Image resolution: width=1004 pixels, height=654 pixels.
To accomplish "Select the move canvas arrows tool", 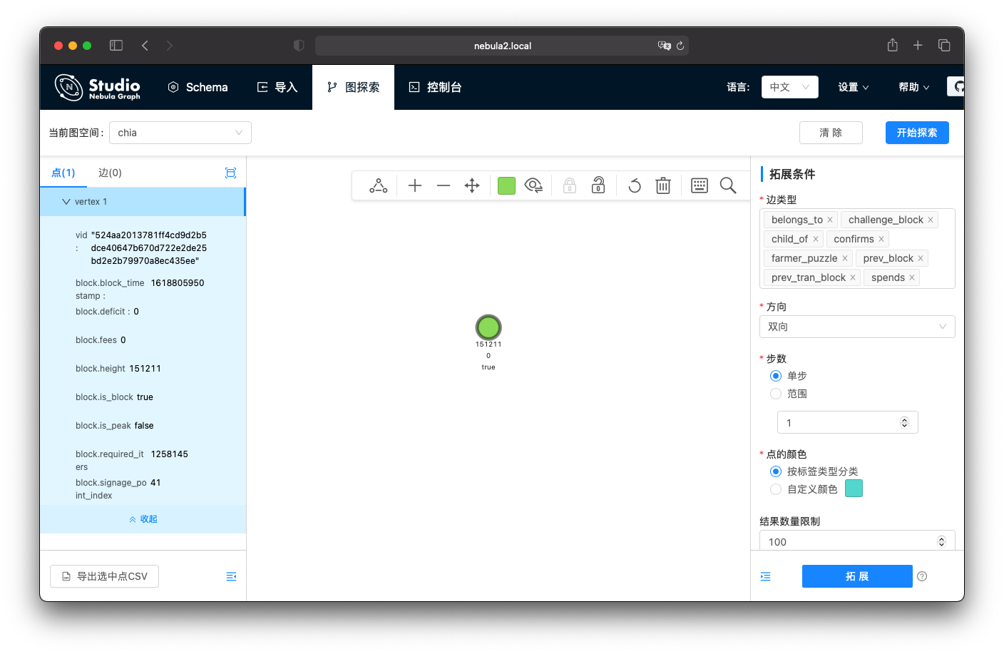I will click(x=472, y=186).
